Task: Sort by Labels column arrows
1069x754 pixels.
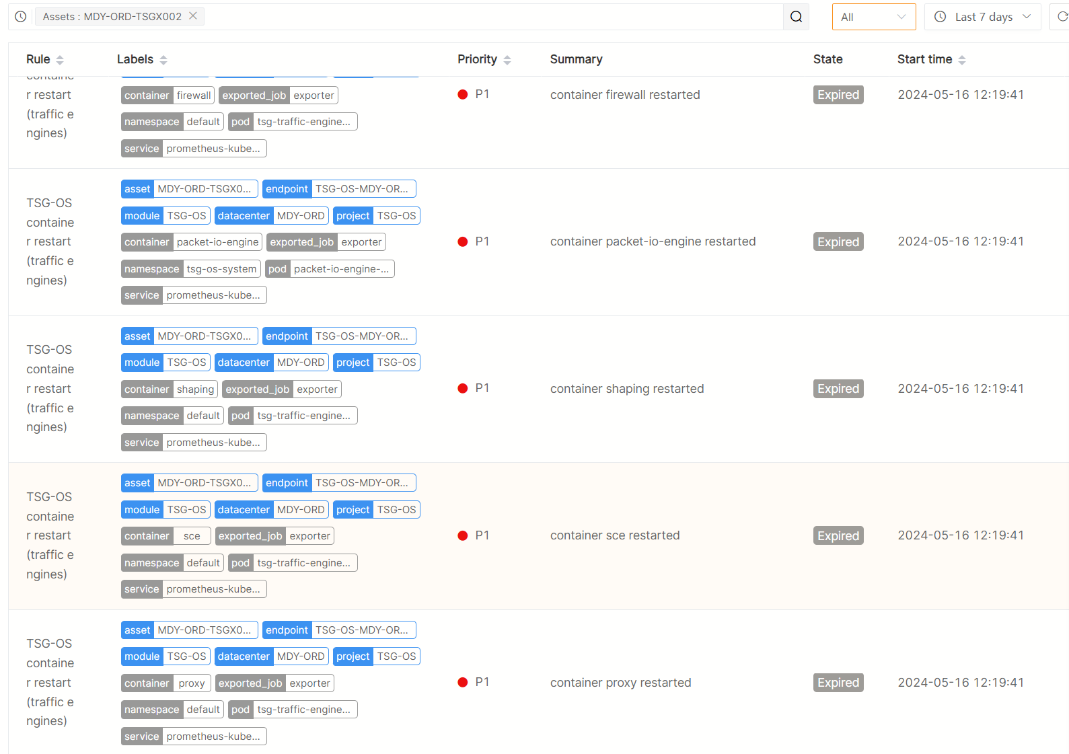Action: click(x=163, y=60)
